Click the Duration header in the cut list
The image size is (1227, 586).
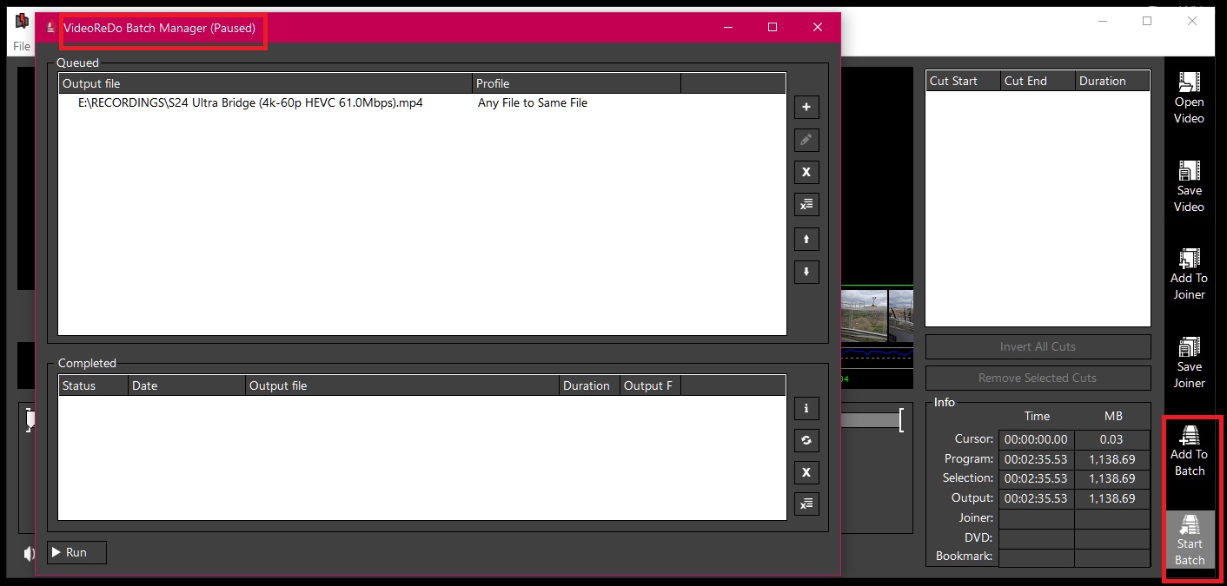(x=1112, y=81)
